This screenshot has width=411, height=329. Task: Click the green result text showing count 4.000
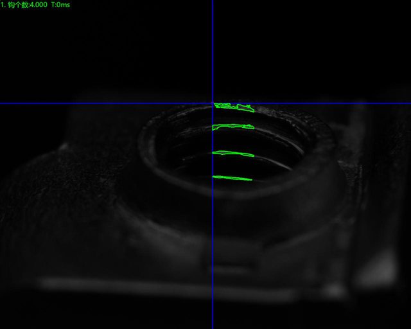[x=23, y=4]
